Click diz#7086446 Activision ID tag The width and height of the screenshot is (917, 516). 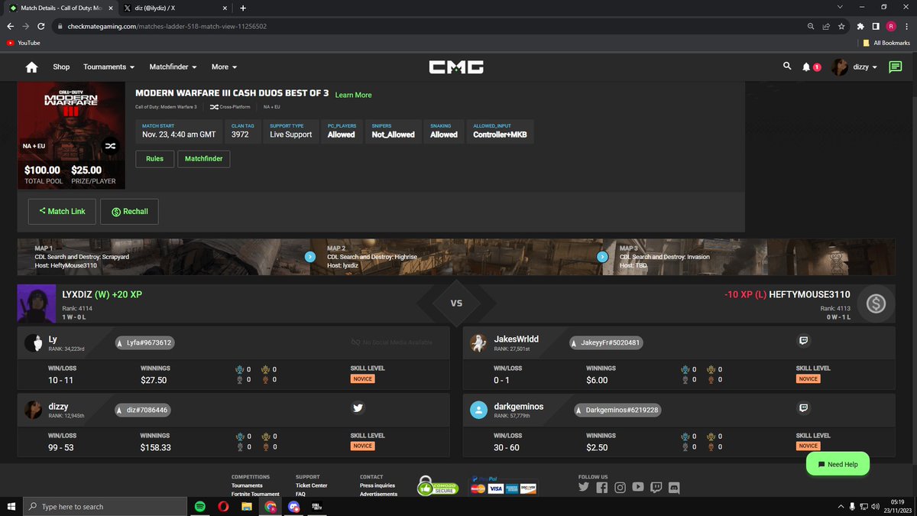pyautogui.click(x=142, y=410)
